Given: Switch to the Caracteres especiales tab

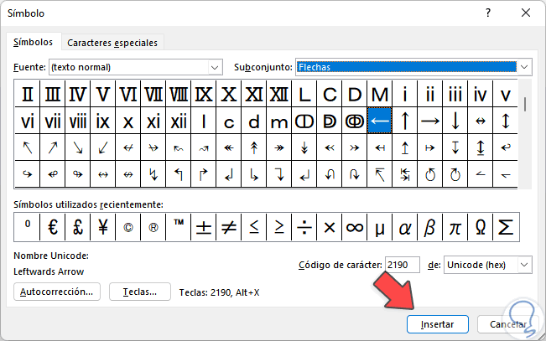Looking at the screenshot, I should click(112, 43).
